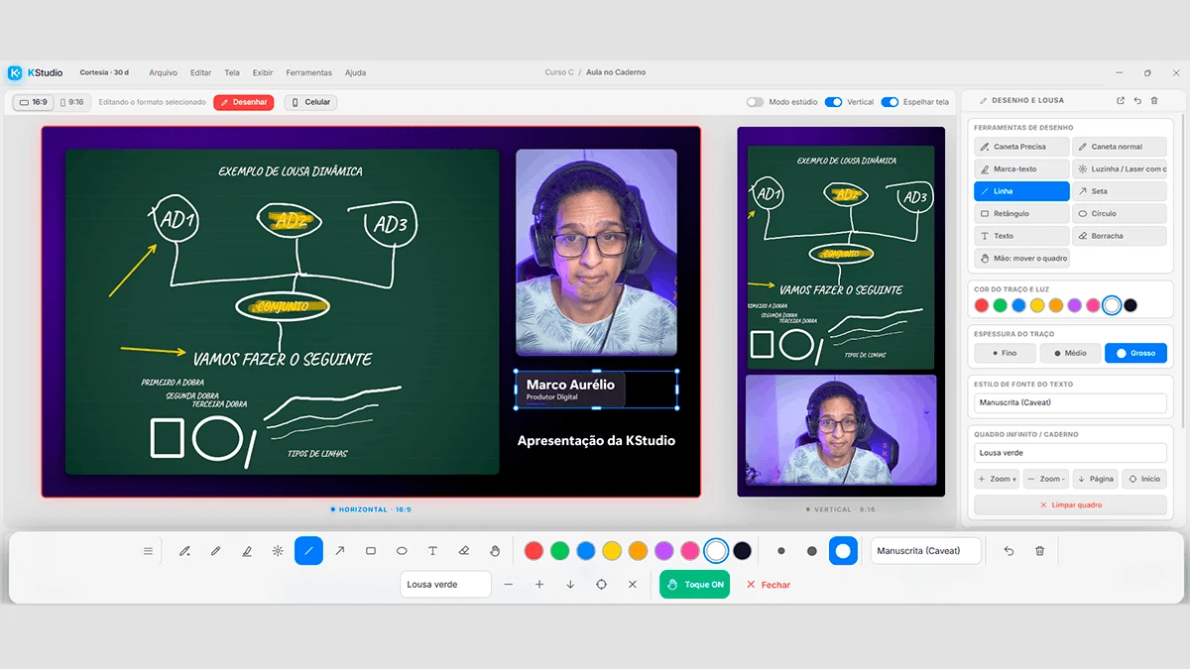Click the trash icon in the bottom toolbar
1190x669 pixels.
1039,551
